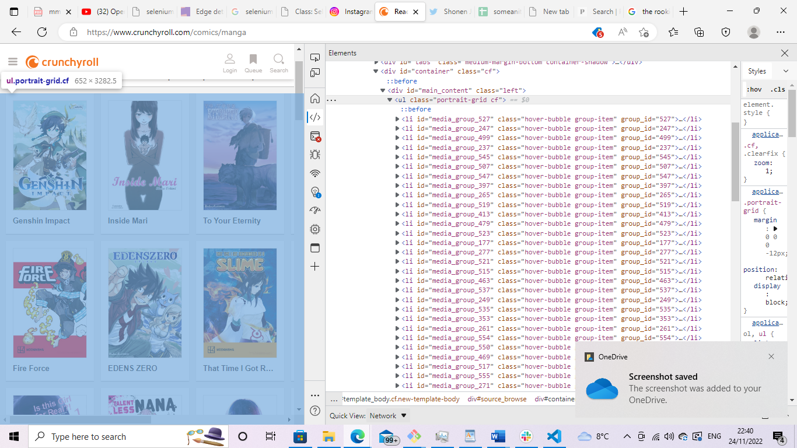Switch to the Styles tab
Image resolution: width=797 pixels, height=448 pixels.
click(757, 71)
